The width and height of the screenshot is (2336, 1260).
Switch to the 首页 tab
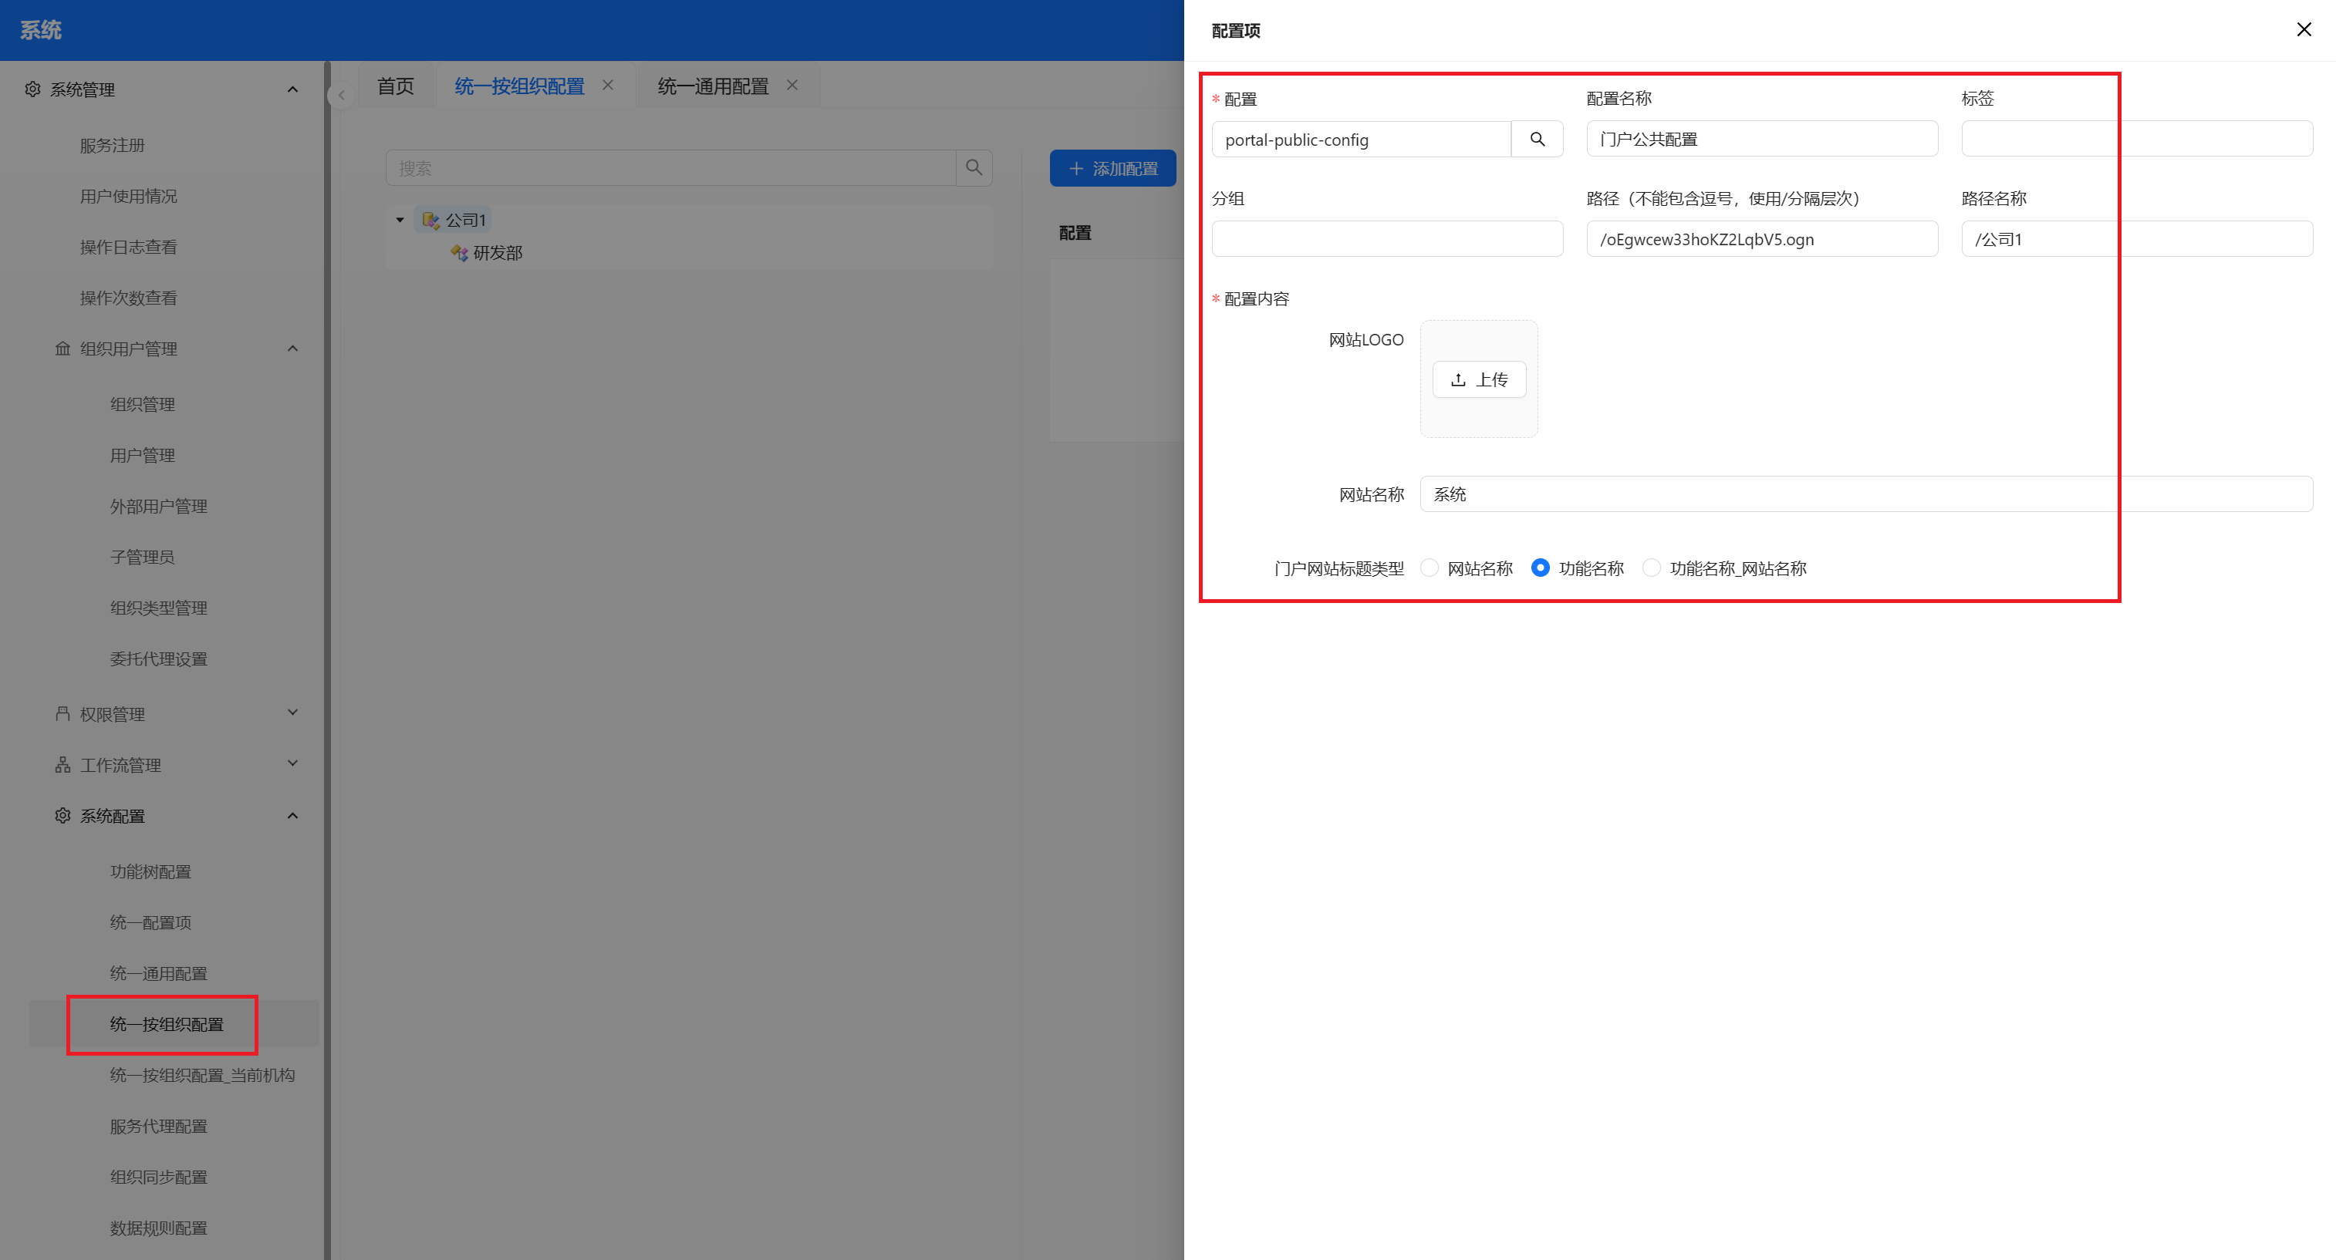tap(396, 86)
